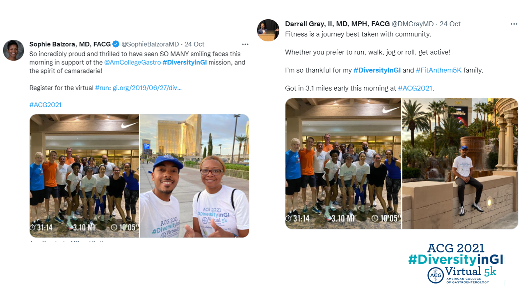Viewport: 525px width, 295px height.
Task: Open Darrell Gray's profile avatar
Action: tap(268, 30)
